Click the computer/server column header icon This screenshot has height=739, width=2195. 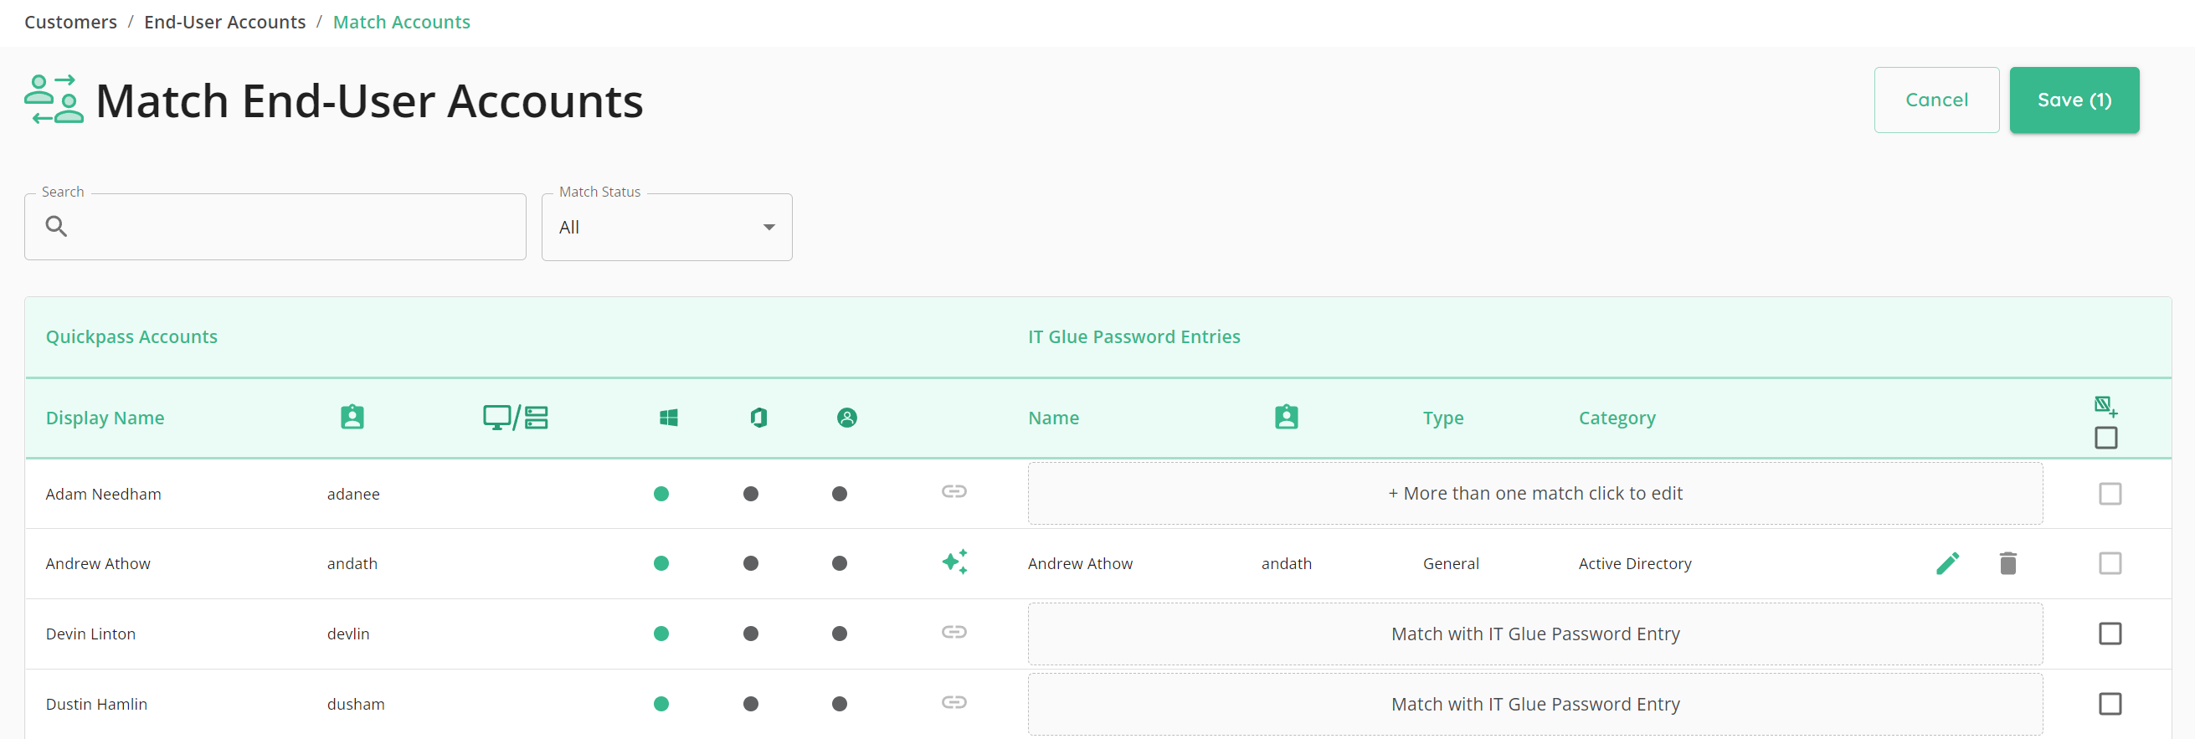(x=516, y=417)
